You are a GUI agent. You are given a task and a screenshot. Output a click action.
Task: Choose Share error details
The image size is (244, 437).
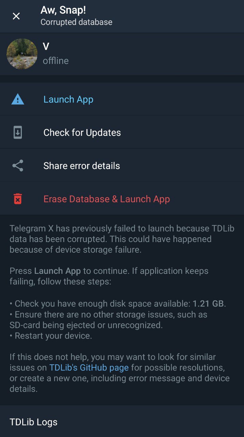click(x=82, y=166)
